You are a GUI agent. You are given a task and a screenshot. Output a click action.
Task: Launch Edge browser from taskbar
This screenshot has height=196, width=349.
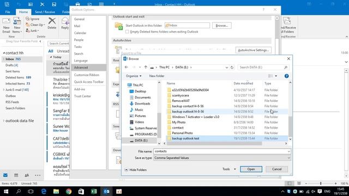(44, 191)
